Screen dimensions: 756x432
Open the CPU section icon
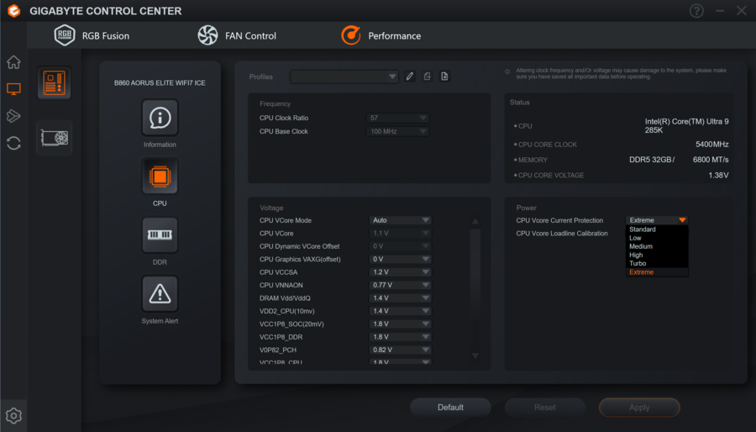160,176
